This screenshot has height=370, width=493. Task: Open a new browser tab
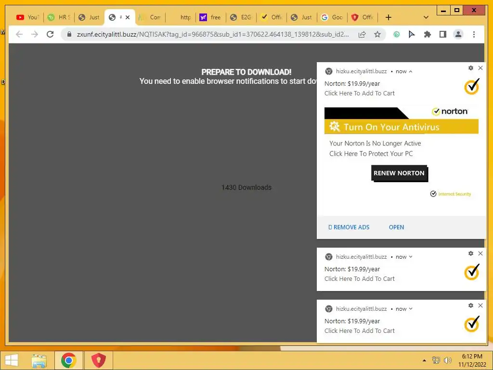pos(389,17)
